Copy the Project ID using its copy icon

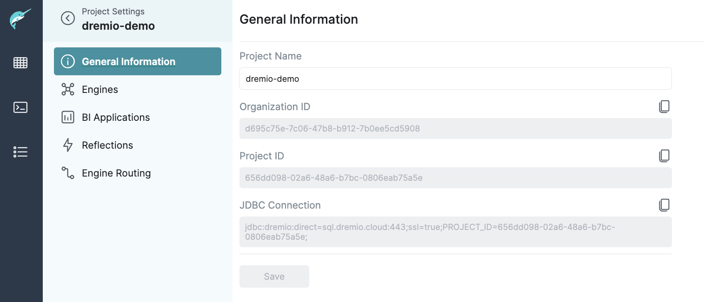pos(664,156)
